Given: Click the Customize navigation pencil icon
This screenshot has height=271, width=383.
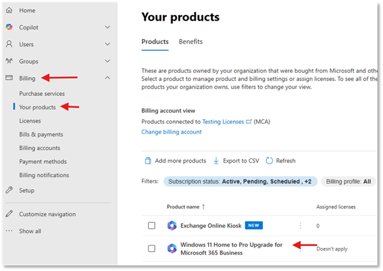Looking at the screenshot, I should pyautogui.click(x=9, y=214).
